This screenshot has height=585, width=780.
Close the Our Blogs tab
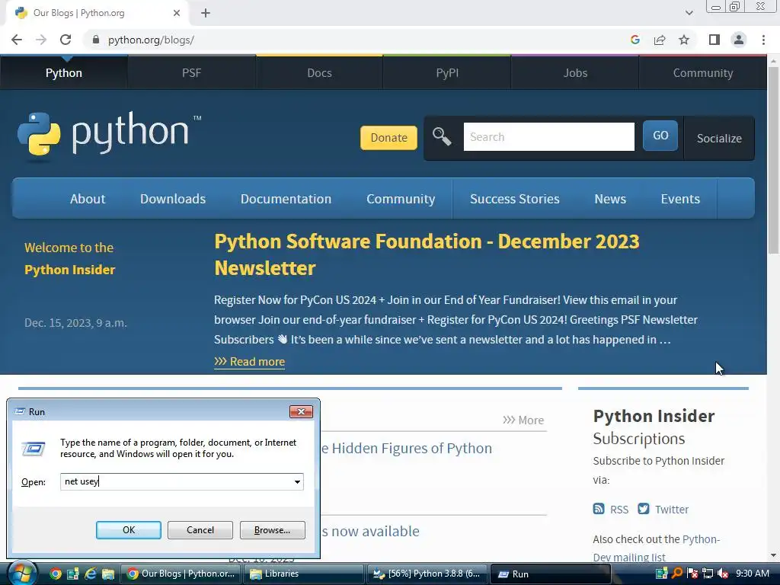tap(177, 13)
